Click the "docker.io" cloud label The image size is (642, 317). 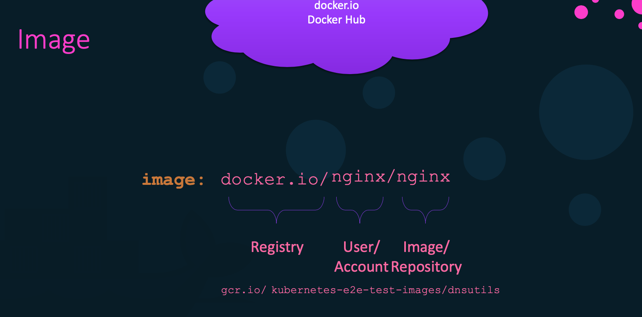336,5
